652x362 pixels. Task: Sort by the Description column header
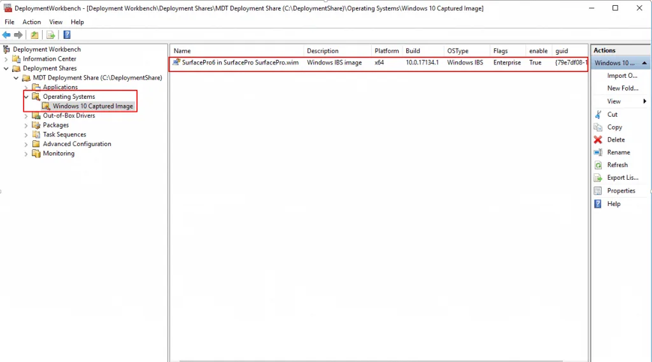337,51
